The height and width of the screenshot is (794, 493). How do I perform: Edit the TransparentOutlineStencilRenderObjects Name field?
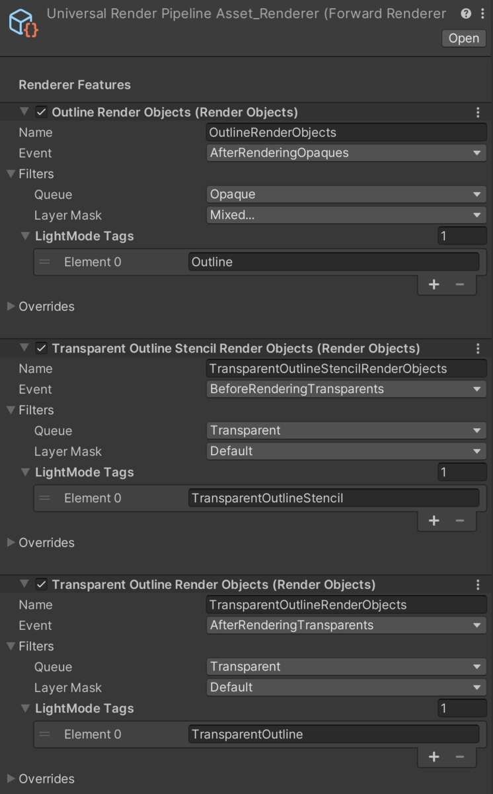346,369
